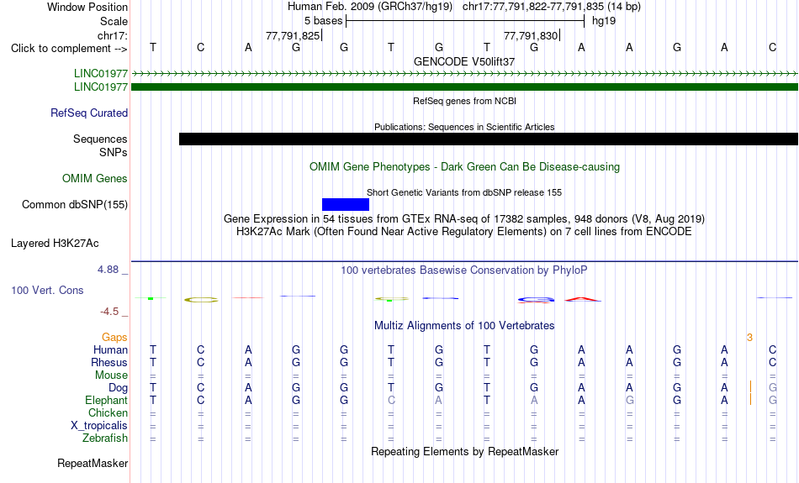Select the Rhesus species row label

click(109, 362)
